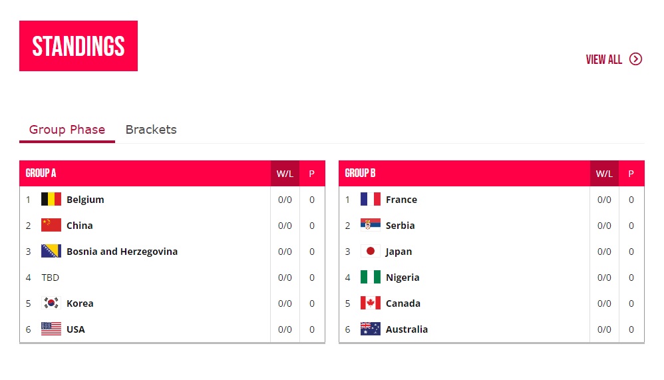Click the View All arrow icon
The image size is (664, 380).
tap(635, 59)
